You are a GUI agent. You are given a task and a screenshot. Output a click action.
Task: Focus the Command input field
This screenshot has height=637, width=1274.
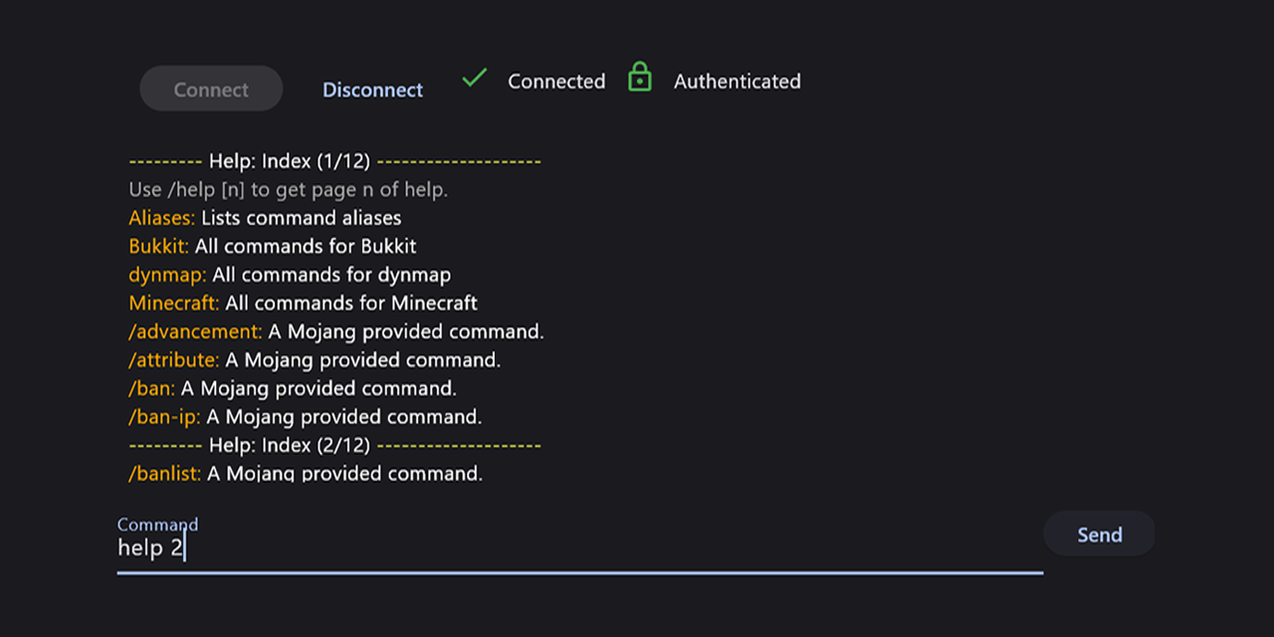coord(577,547)
